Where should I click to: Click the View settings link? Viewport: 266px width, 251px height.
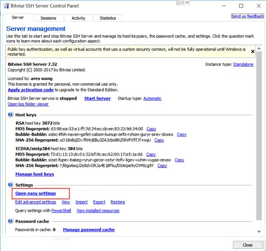(x=66, y=202)
